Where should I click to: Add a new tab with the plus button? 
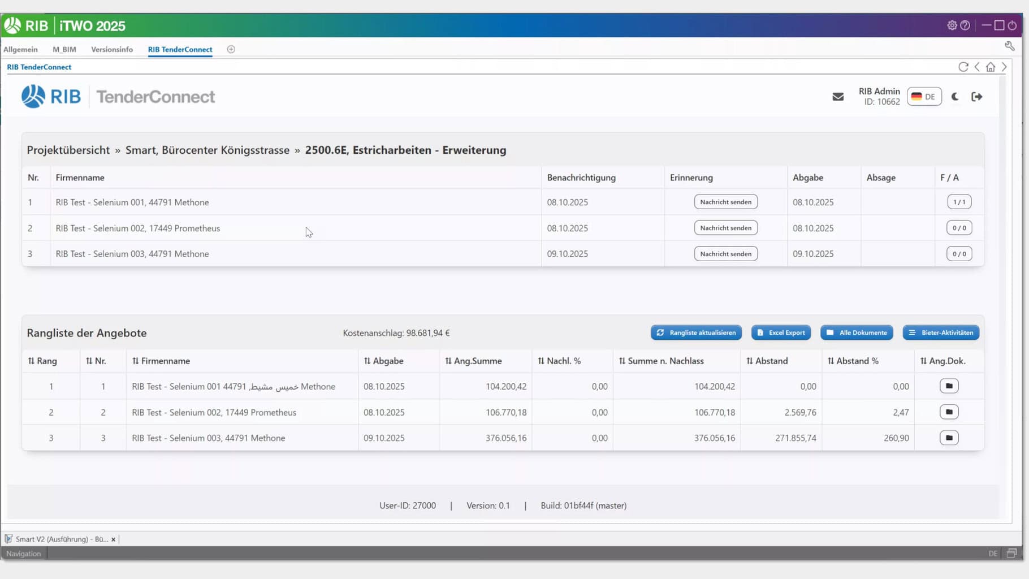[231, 49]
